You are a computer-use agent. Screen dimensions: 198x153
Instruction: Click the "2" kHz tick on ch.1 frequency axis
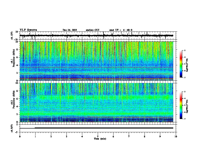click(17, 73)
